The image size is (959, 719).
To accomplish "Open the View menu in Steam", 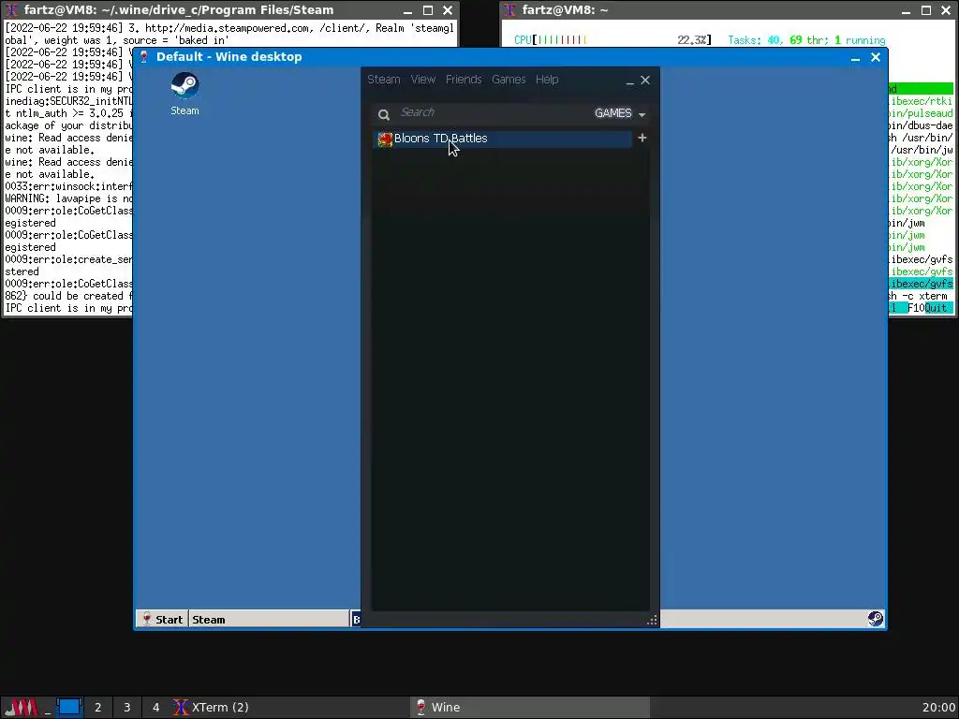I will (x=422, y=80).
